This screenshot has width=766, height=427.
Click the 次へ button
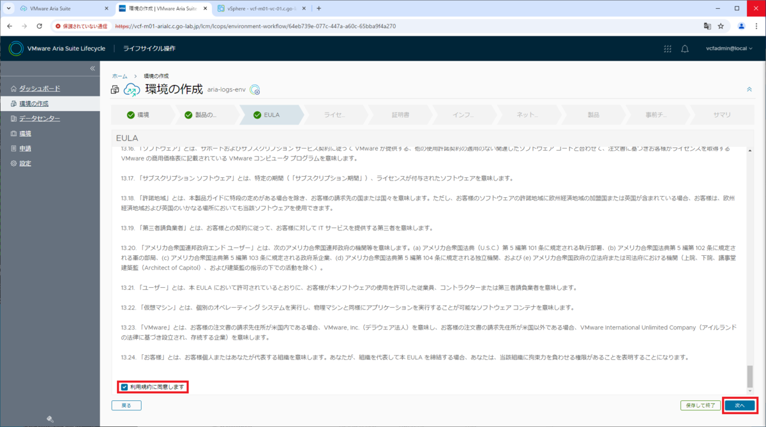740,405
